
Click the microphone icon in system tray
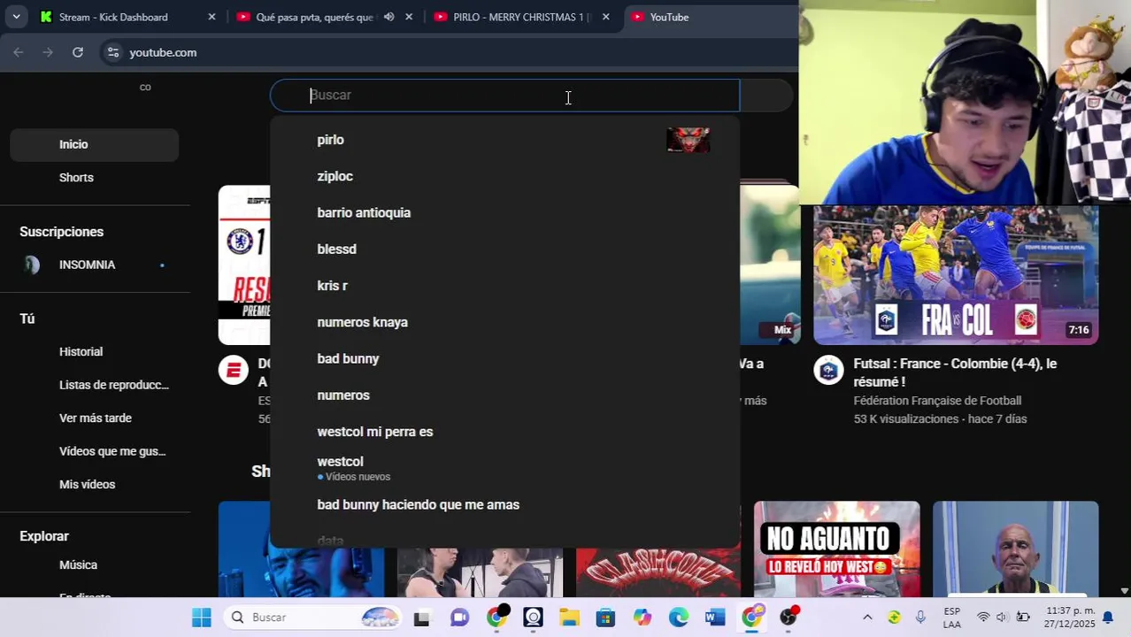(x=920, y=618)
